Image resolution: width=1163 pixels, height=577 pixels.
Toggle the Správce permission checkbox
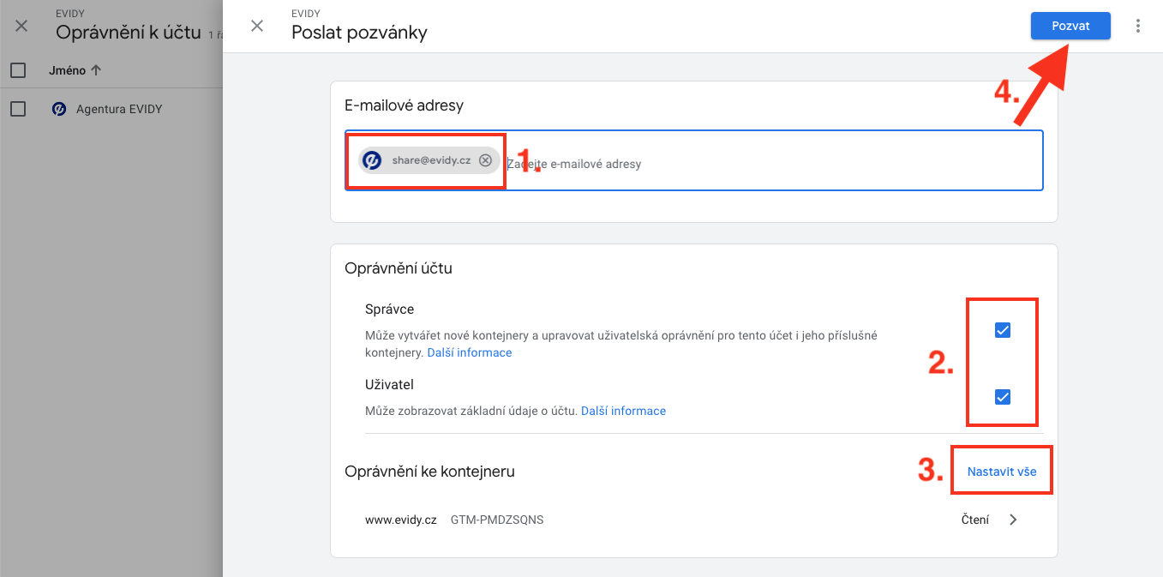coord(1003,330)
